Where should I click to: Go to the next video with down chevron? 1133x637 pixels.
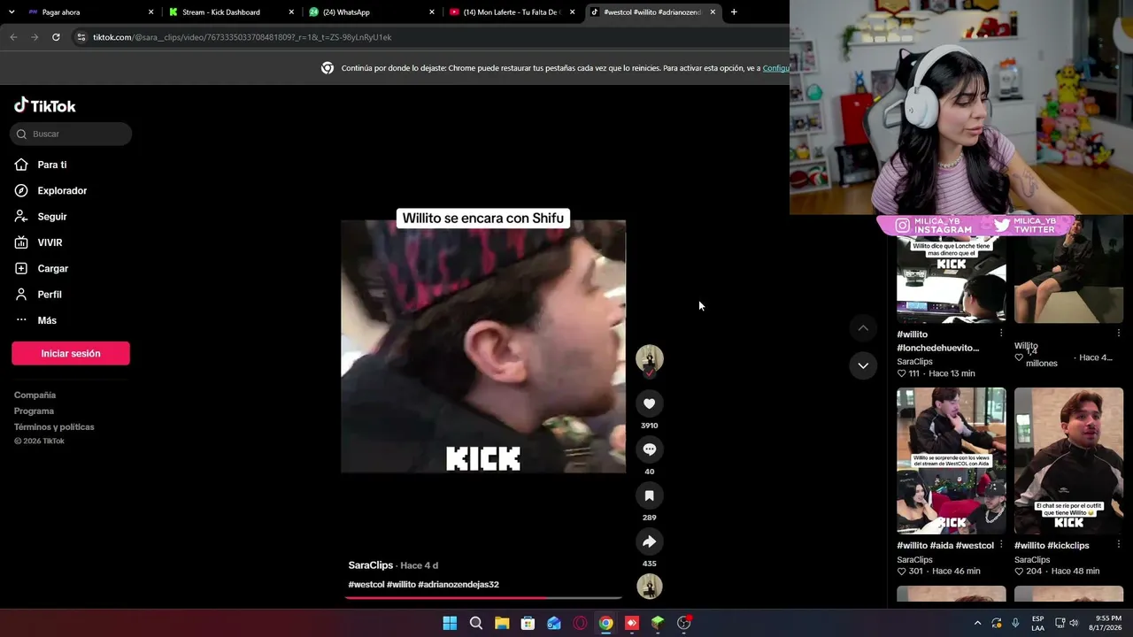tap(863, 365)
